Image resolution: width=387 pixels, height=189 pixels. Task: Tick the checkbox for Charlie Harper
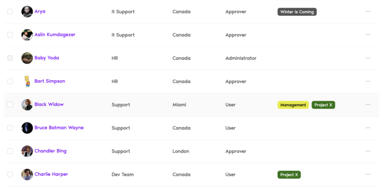tap(10, 174)
